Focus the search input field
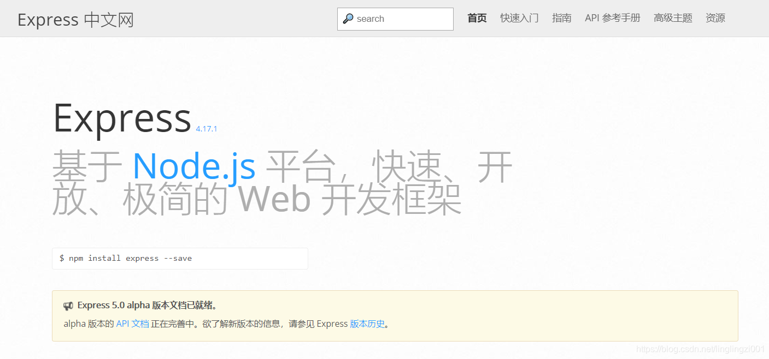The width and height of the screenshot is (769, 359). click(395, 19)
